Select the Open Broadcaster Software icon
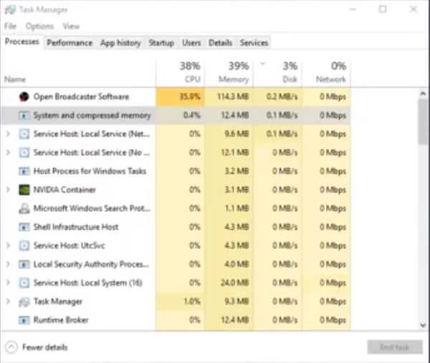The height and width of the screenshot is (363, 430). [x=24, y=97]
